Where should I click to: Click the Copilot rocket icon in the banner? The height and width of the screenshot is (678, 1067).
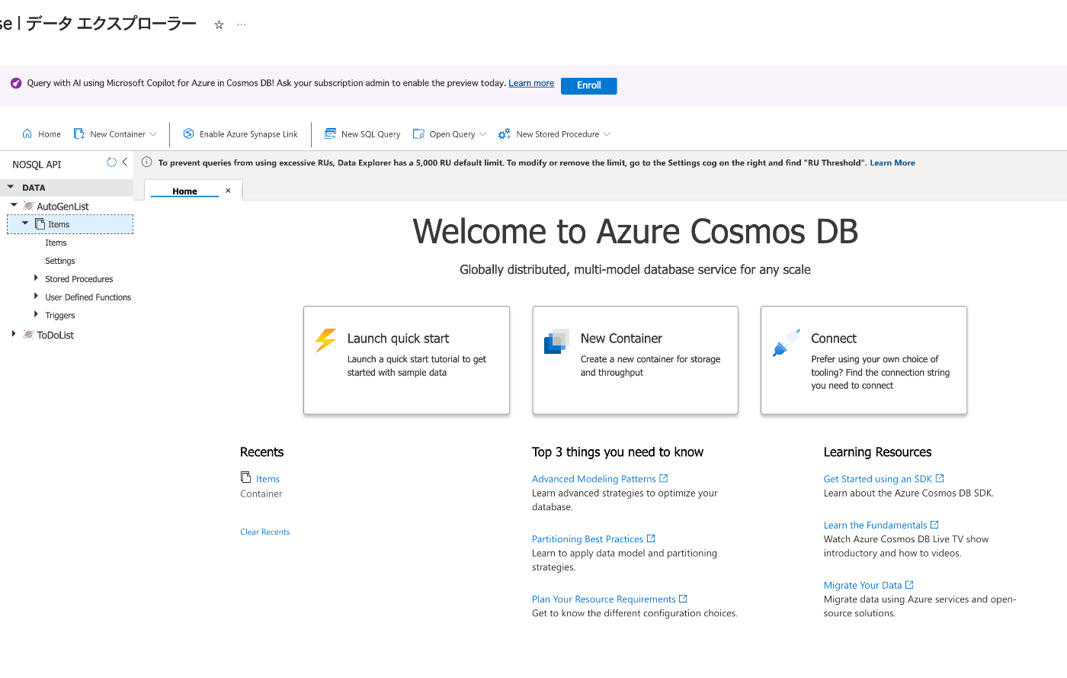pos(16,83)
